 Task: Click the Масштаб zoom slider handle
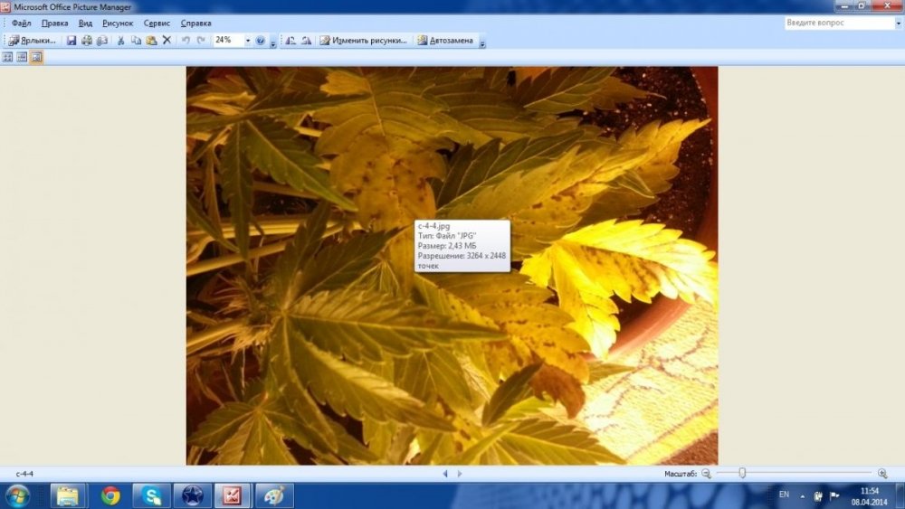click(742, 473)
